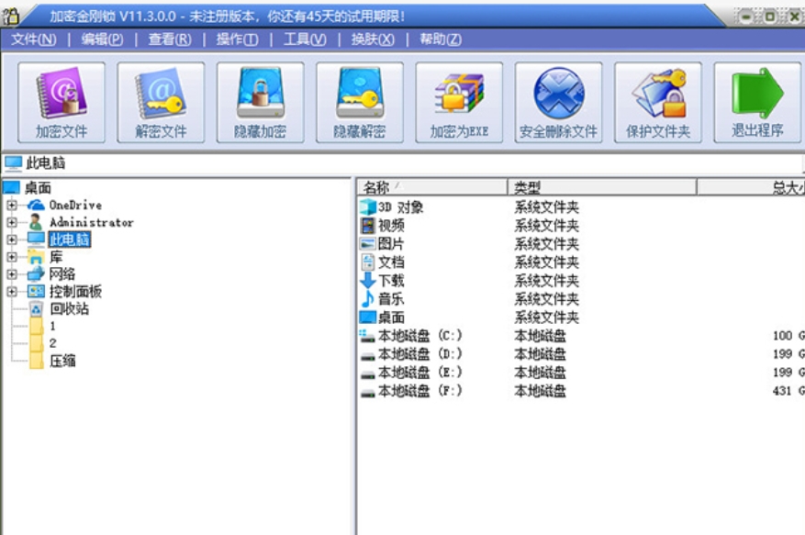Open the 查看(R) menu
Viewport: 805px width, 535px height.
(x=170, y=39)
